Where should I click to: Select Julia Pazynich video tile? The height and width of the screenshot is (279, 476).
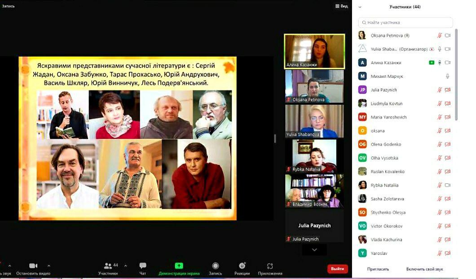click(x=314, y=226)
